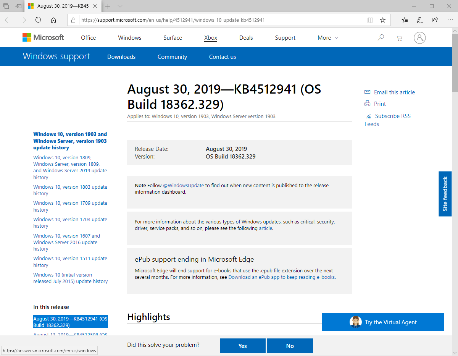
Task: Open Download an ePub app link
Action: tap(282, 277)
